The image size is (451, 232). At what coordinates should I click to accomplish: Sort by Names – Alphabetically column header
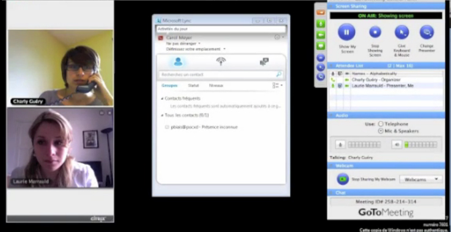[x=375, y=73]
